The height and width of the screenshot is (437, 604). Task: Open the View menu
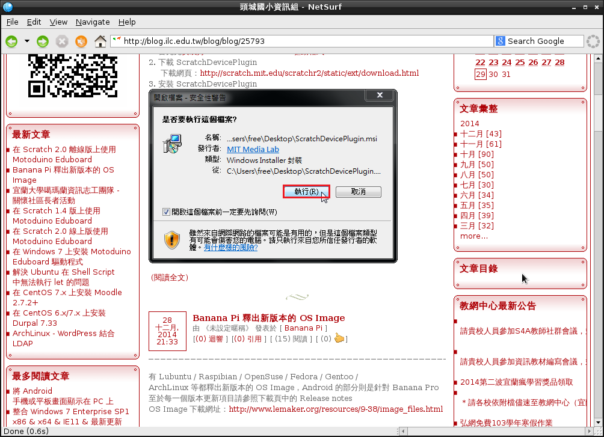(x=58, y=22)
